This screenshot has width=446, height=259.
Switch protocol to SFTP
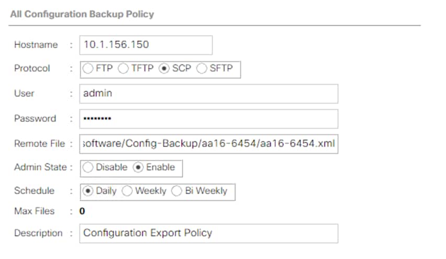202,69
